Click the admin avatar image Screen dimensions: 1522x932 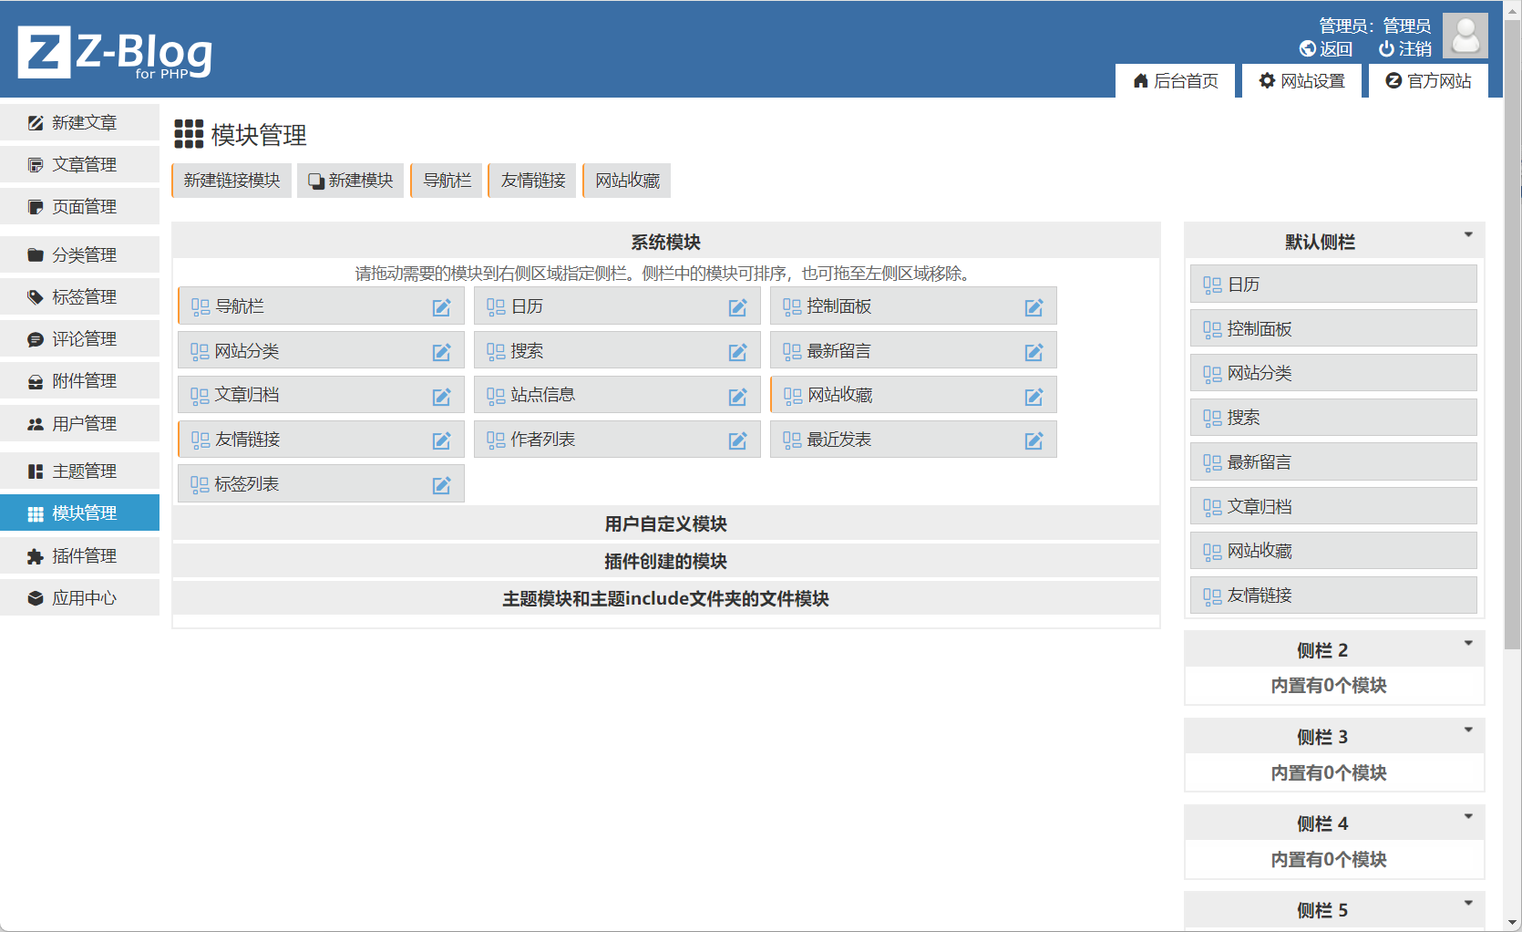click(x=1465, y=36)
